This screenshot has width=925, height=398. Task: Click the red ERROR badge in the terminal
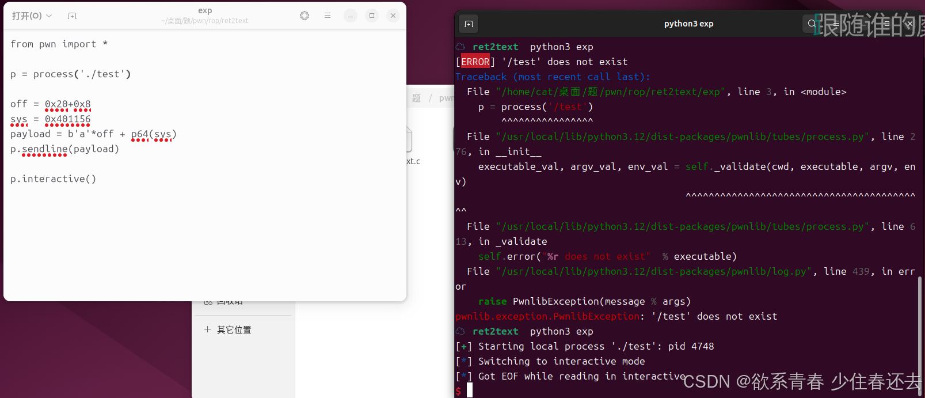click(475, 62)
